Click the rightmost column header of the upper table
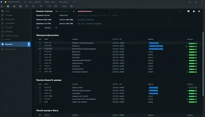 click(x=190, y=39)
